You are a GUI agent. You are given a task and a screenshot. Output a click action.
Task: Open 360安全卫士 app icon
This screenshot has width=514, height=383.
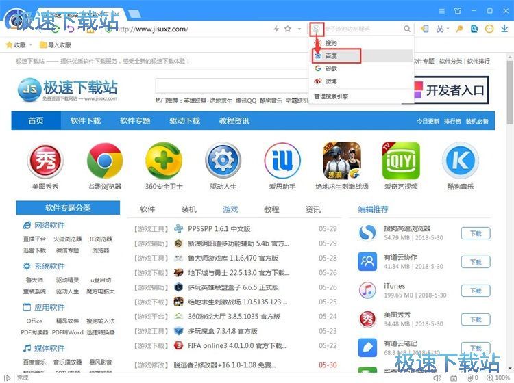164,161
